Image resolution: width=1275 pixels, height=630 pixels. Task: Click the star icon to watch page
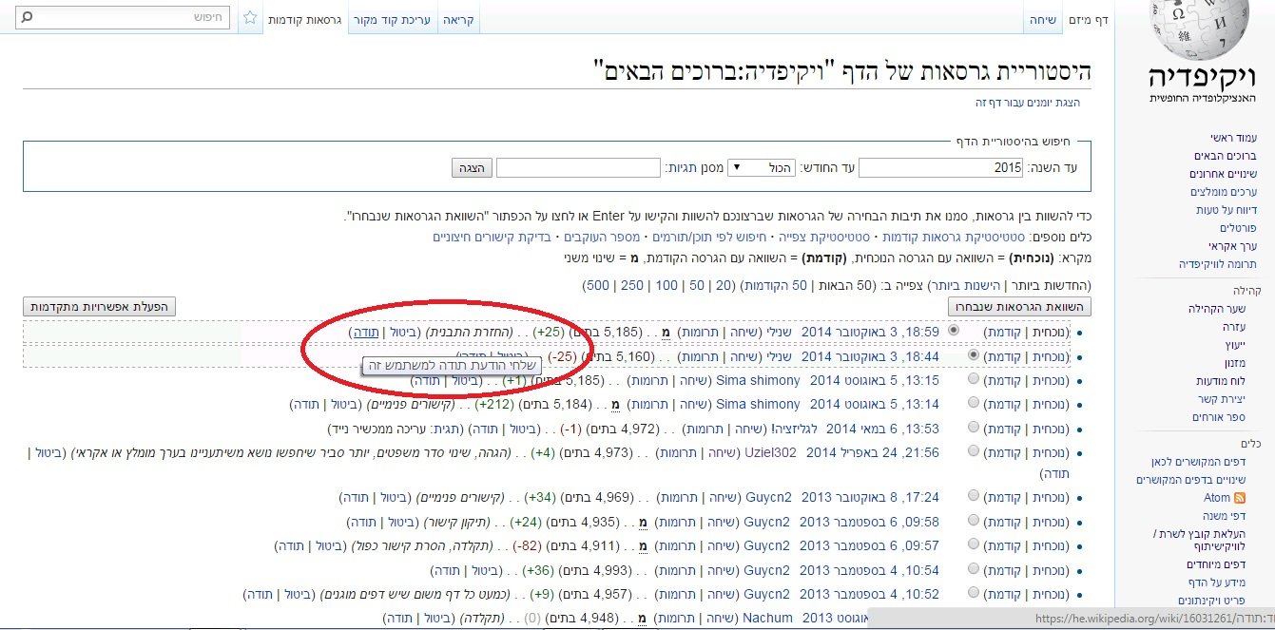click(x=249, y=17)
